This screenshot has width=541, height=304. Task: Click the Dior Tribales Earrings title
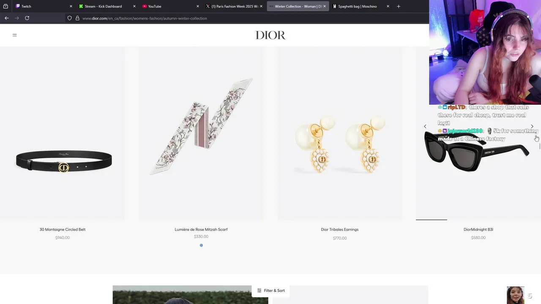point(340,229)
